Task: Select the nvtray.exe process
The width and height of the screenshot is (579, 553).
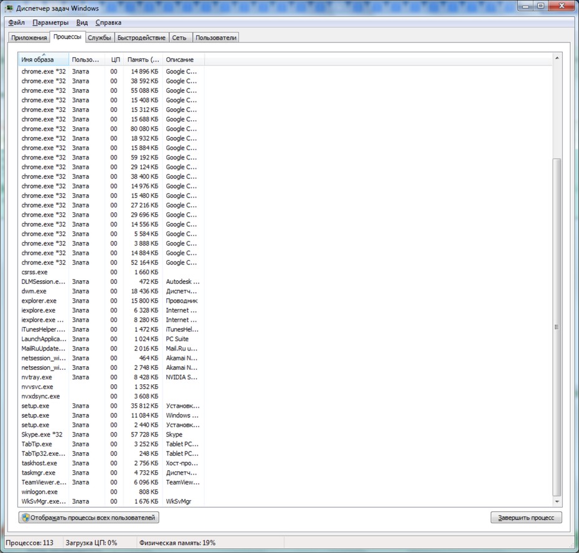Action: click(x=111, y=377)
